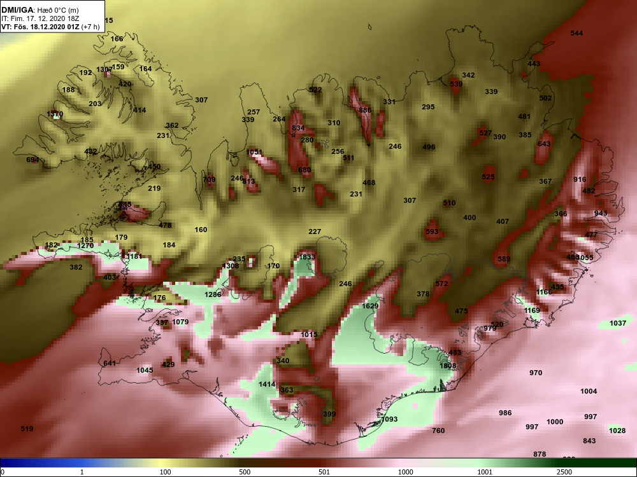
Task: Click the map value '519' in the southwest sea
Action: pyautogui.click(x=27, y=429)
